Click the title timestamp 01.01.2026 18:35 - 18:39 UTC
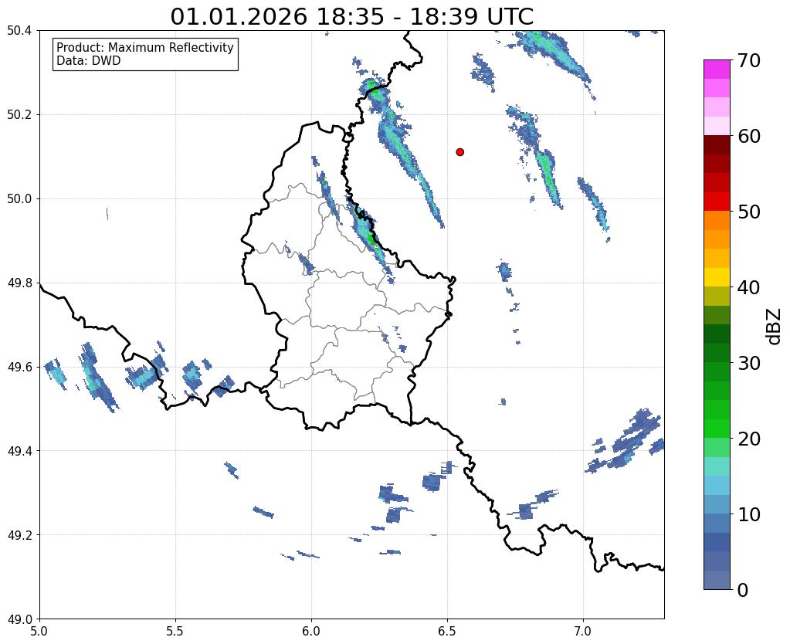Screen dimensions: 790x644 tap(351, 16)
